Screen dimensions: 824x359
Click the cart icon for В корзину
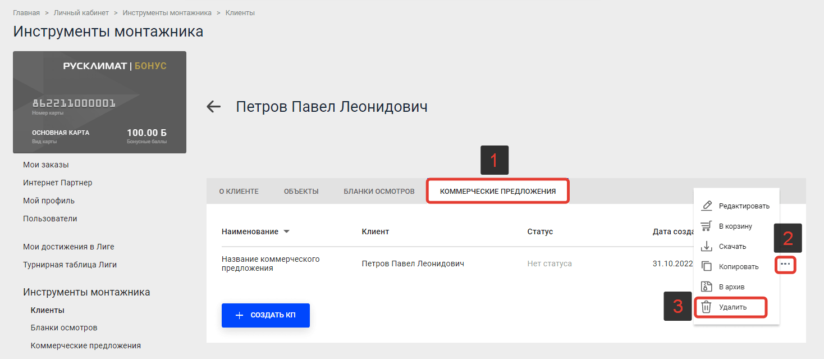pos(707,226)
